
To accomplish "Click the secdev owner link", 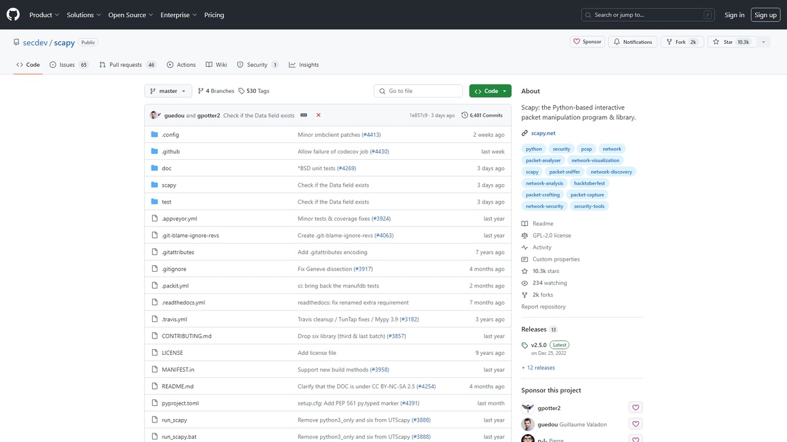I will [x=35, y=43].
